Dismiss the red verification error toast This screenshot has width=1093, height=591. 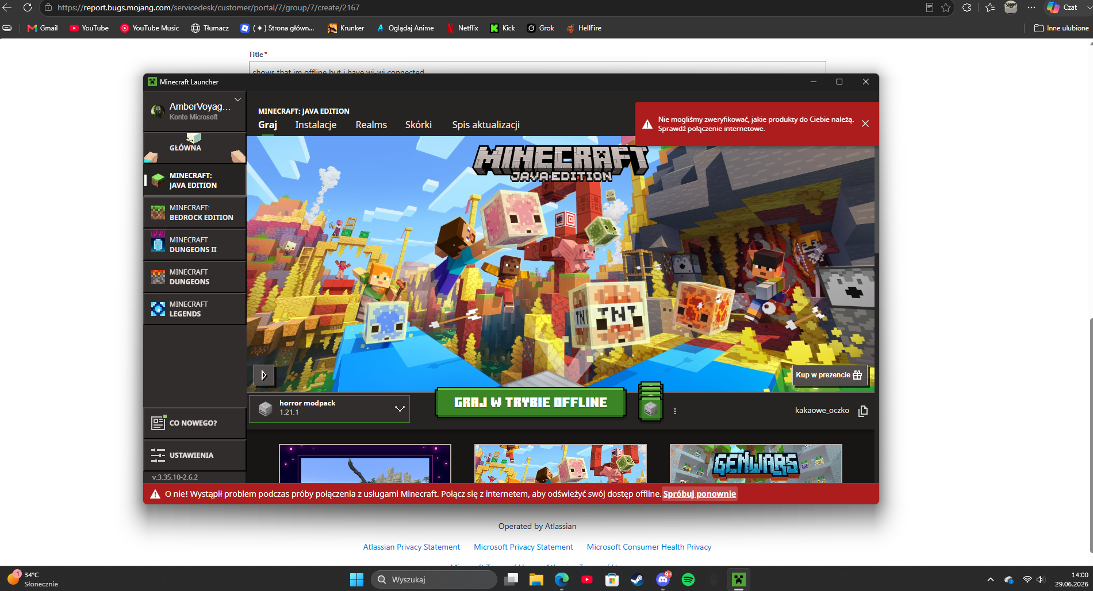865,123
